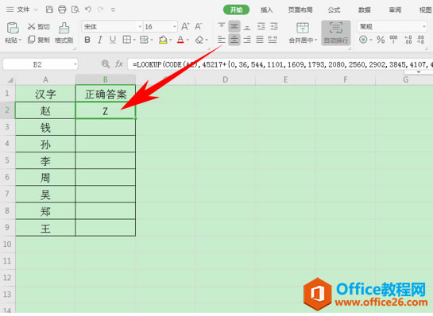Click the currency format icon
433x316 pixels.
(x=363, y=40)
